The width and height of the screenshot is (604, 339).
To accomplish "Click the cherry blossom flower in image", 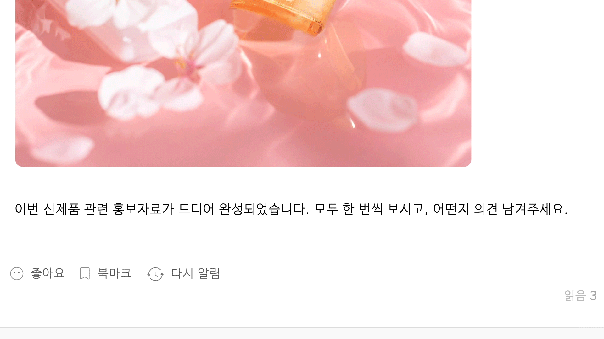I will coord(189,61).
